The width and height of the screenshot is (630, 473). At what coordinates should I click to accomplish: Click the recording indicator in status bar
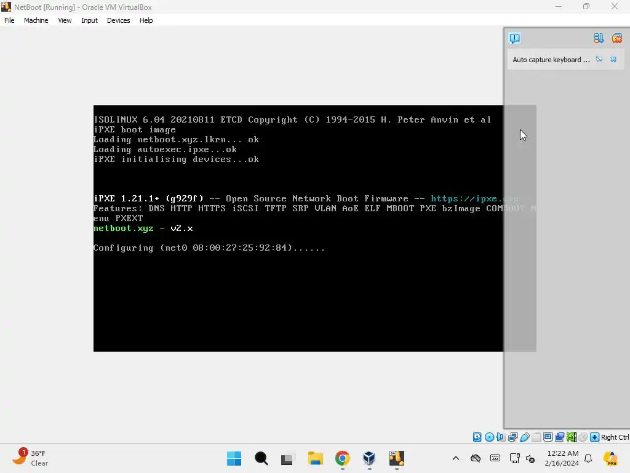559,437
